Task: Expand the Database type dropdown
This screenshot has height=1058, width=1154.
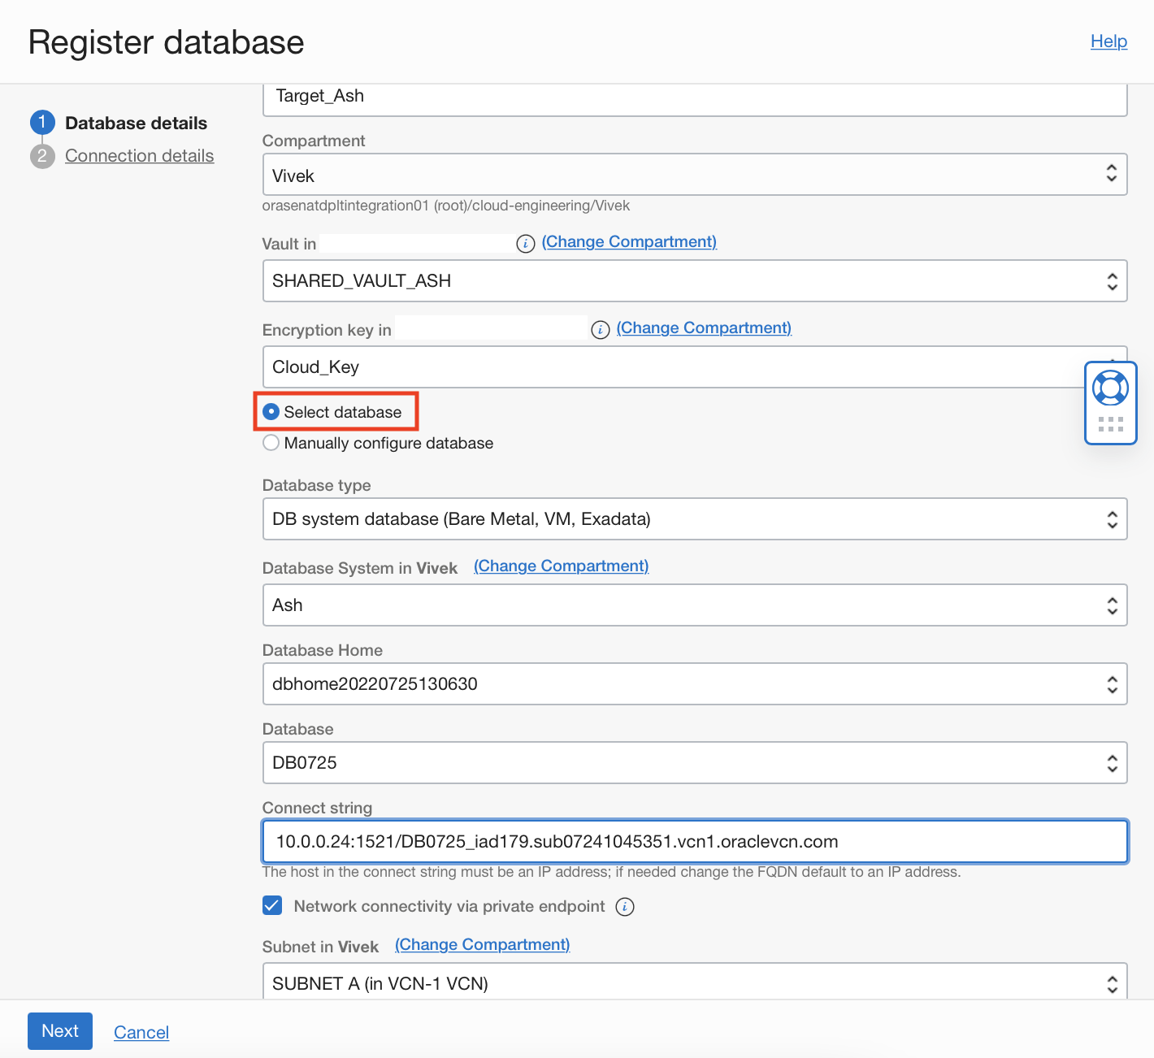Action: click(x=694, y=518)
